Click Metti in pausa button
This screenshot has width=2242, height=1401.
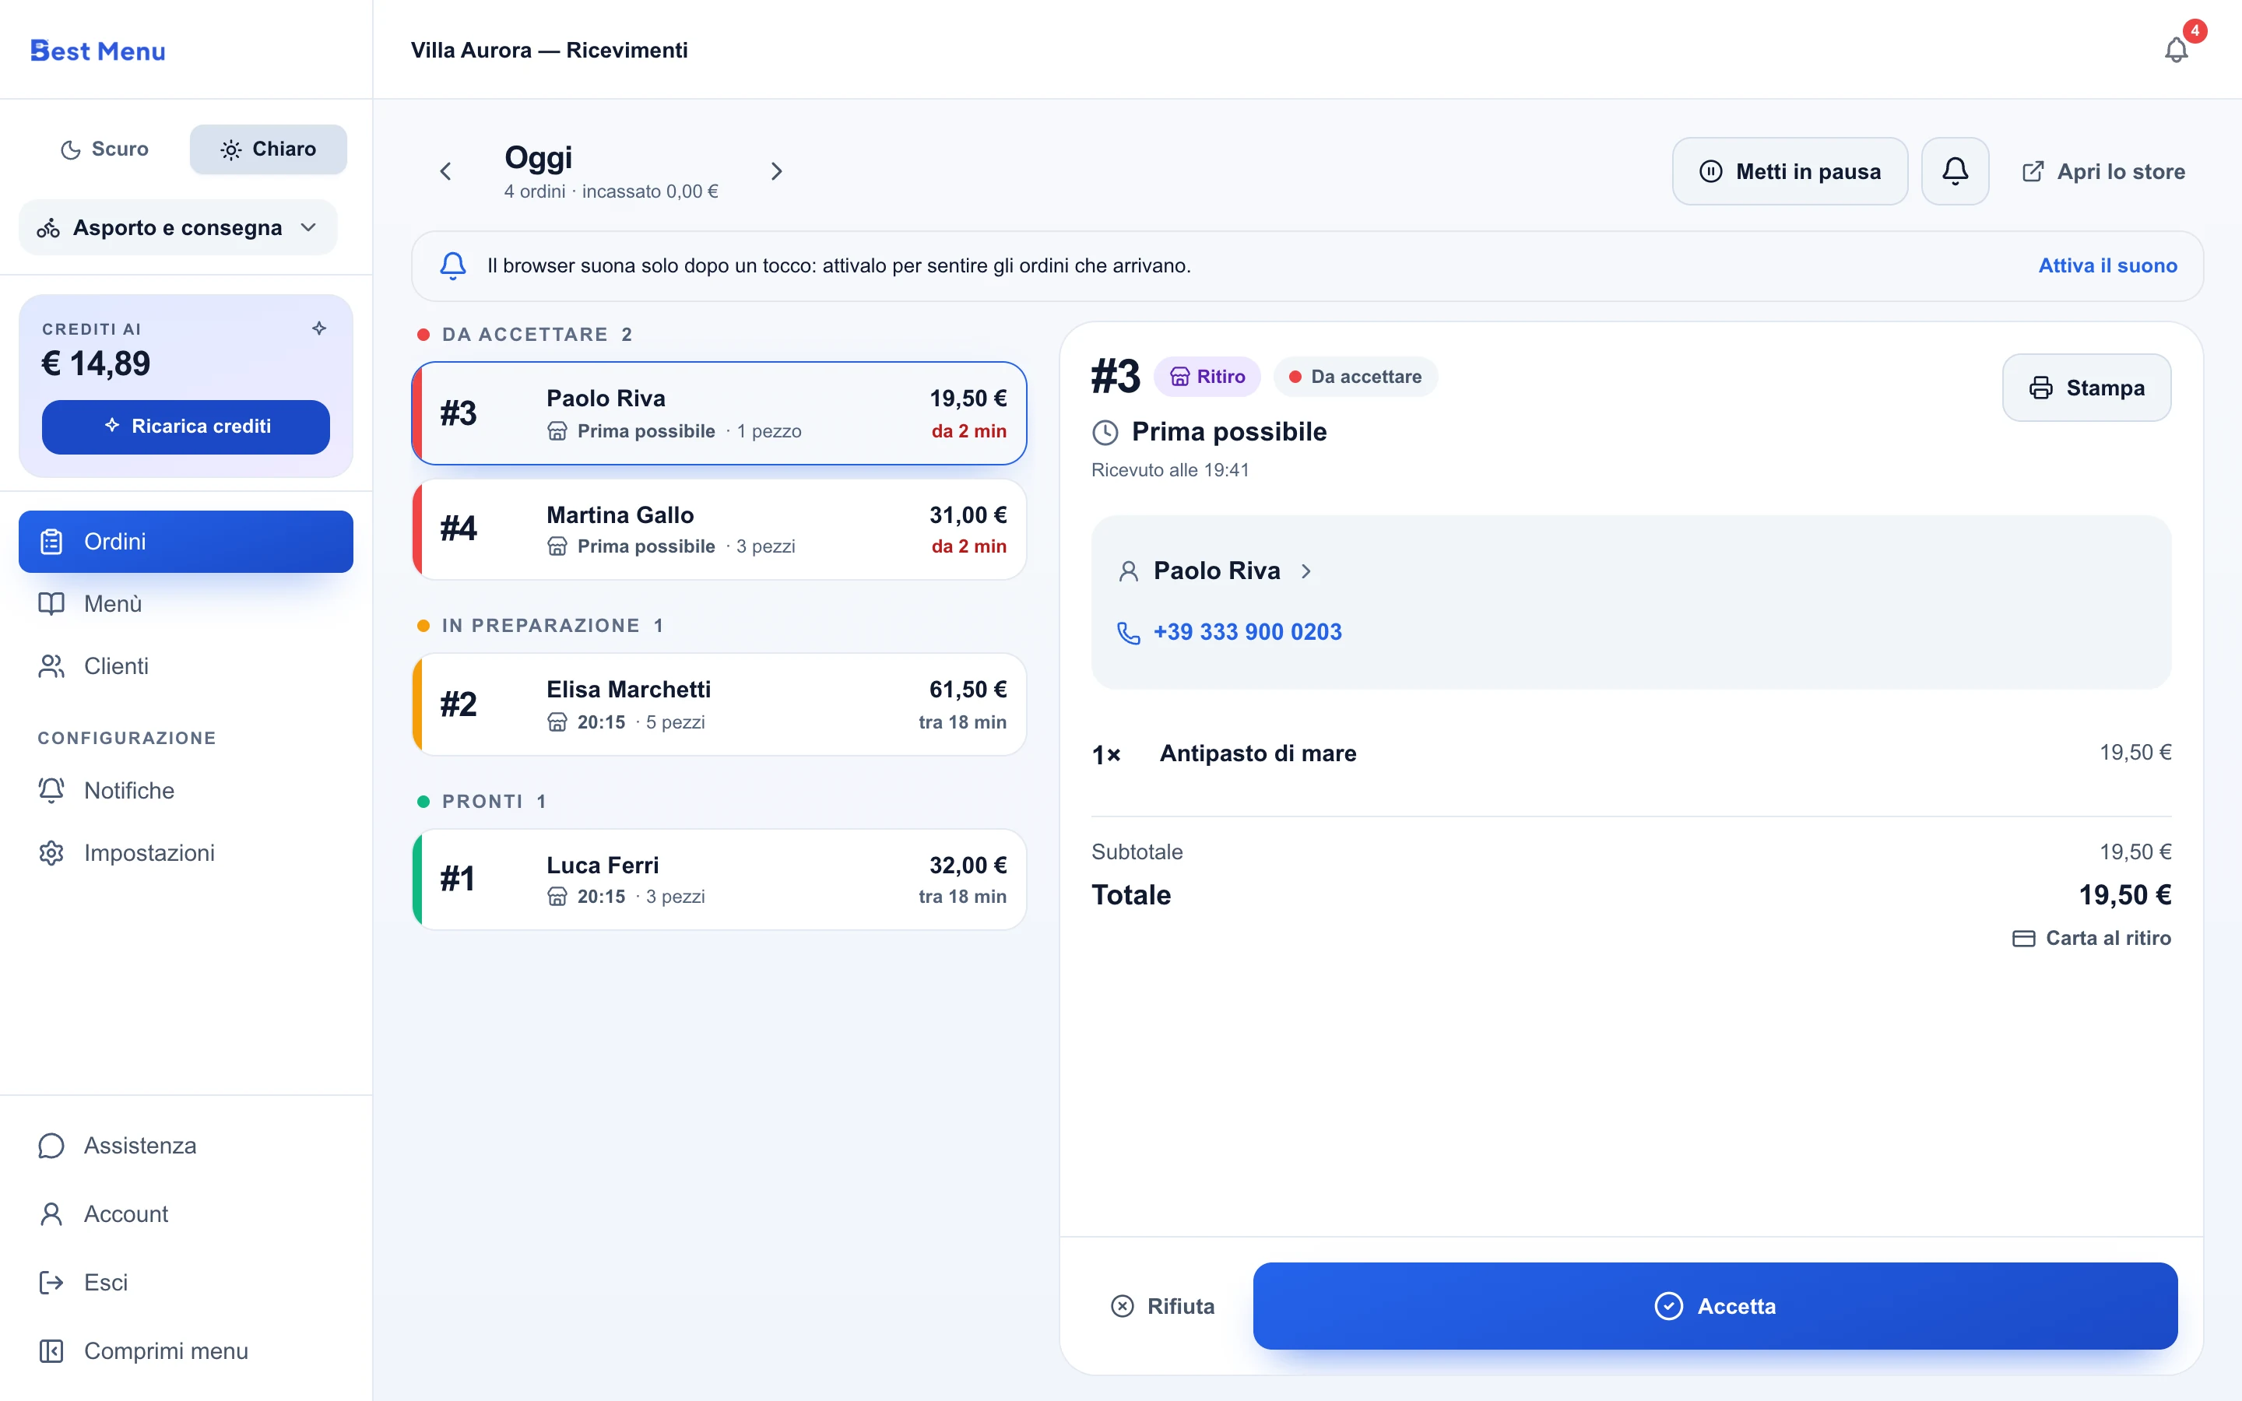[1789, 171]
